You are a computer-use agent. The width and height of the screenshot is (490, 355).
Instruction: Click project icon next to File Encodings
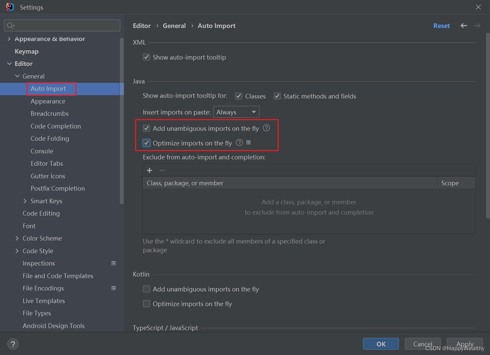(x=114, y=288)
